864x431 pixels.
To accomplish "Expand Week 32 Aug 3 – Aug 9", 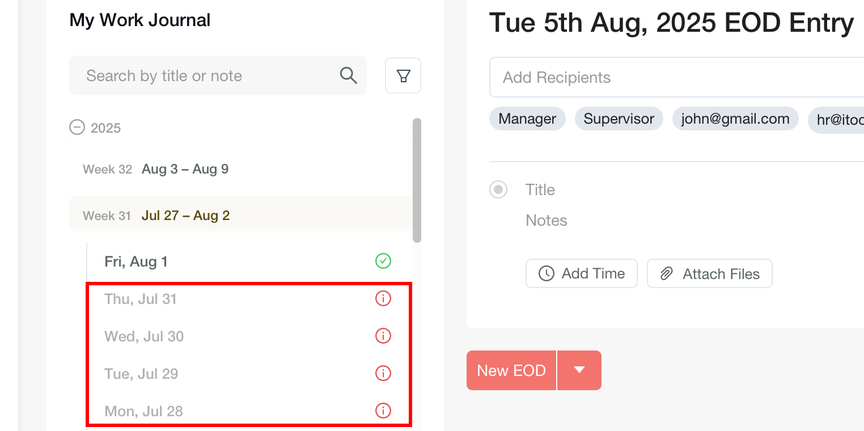I will [x=185, y=169].
